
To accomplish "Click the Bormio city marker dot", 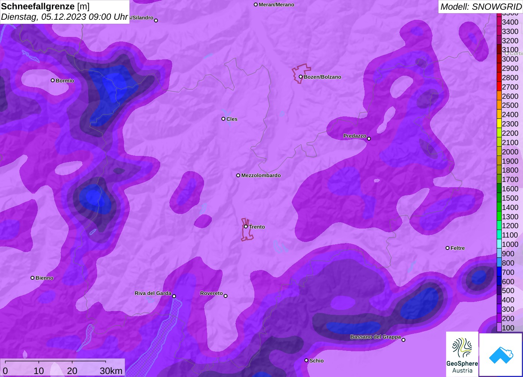I will pyautogui.click(x=53, y=81).
